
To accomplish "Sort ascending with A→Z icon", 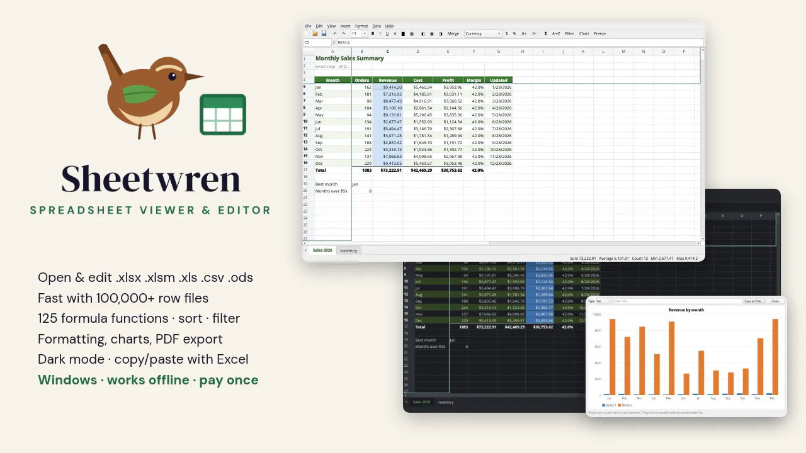I will click(x=556, y=33).
